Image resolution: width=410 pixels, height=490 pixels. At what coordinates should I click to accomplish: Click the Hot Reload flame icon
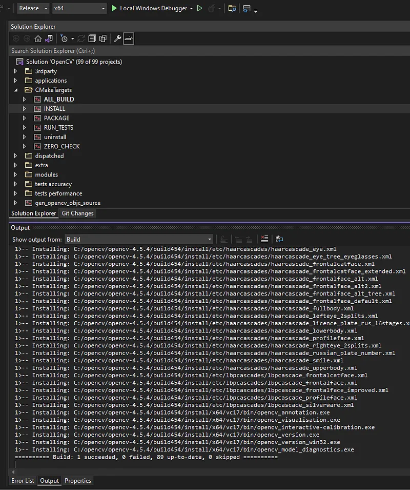point(212,8)
